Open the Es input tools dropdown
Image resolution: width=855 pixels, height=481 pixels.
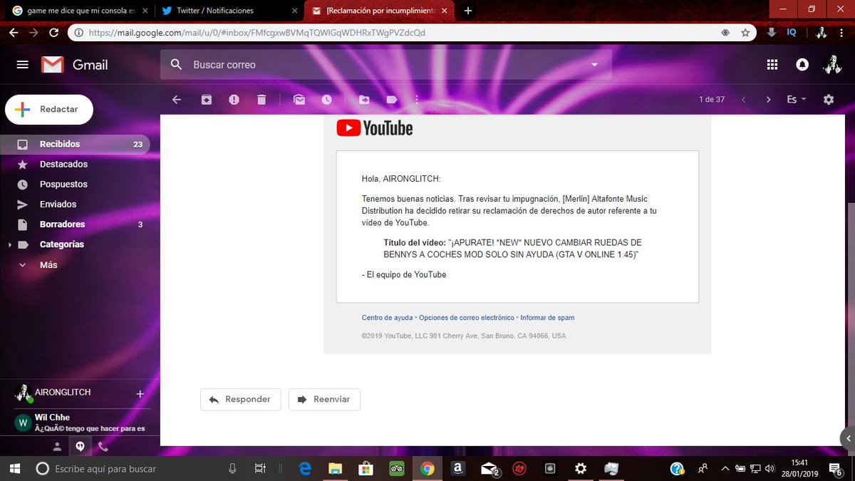point(796,100)
